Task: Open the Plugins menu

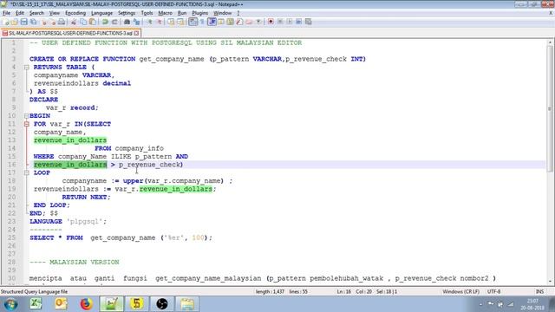Action: click(200, 13)
